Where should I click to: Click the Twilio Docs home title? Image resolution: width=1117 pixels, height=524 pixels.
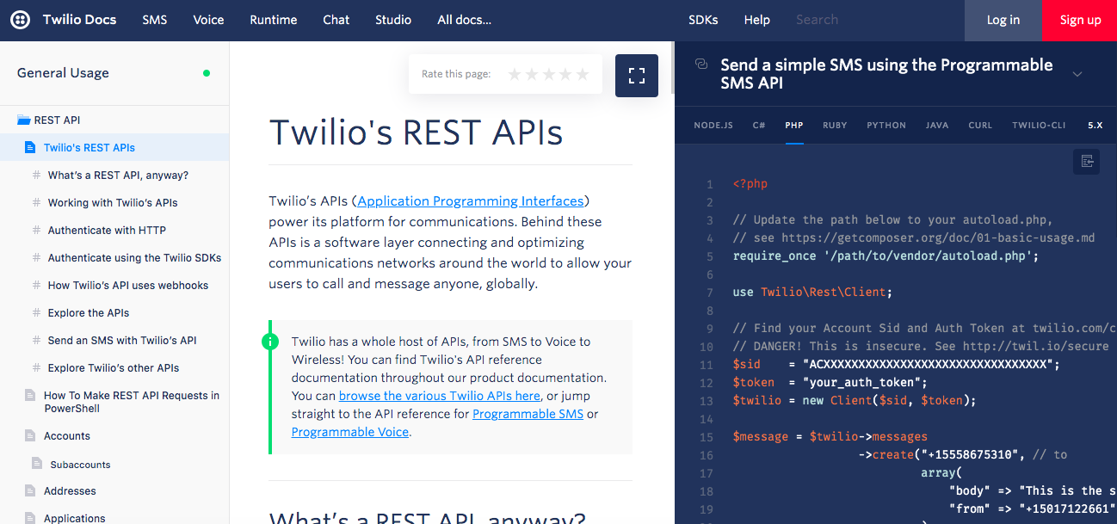79,20
